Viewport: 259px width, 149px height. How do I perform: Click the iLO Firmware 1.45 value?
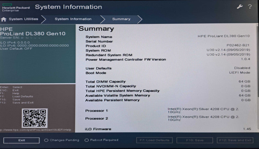tap(247, 129)
